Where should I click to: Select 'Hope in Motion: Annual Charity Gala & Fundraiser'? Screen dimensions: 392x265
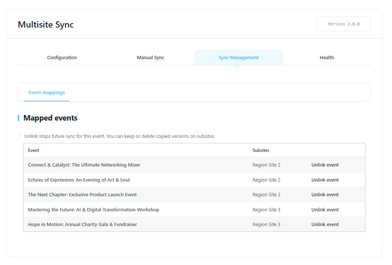pos(83,225)
